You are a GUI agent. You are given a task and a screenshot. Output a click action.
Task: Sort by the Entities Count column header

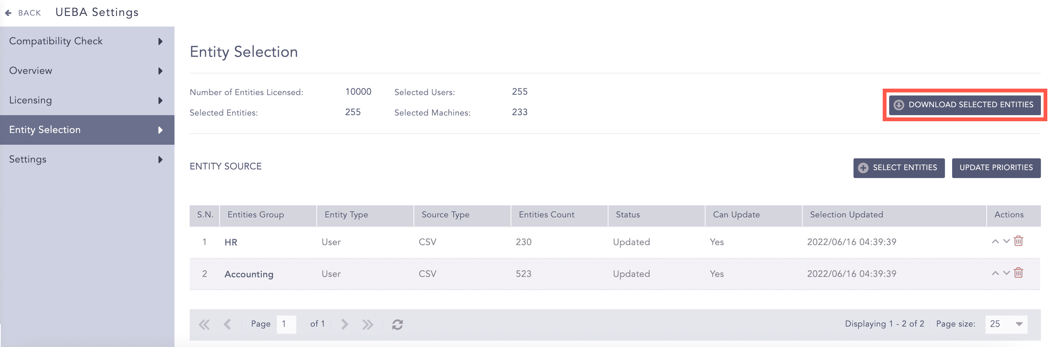(x=546, y=215)
